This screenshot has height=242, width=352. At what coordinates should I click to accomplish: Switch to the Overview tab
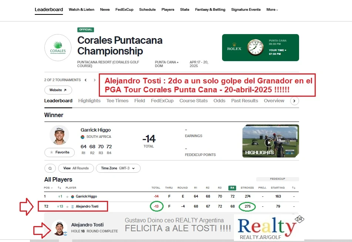[274, 101]
